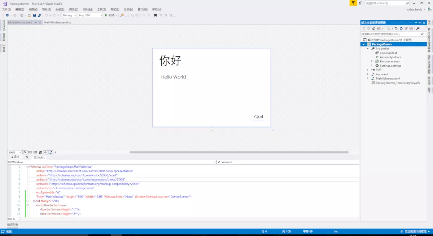Toggle snap to snaplines button
Image resolution: width=433 pixels, height=236 pixels.
(x=45, y=152)
